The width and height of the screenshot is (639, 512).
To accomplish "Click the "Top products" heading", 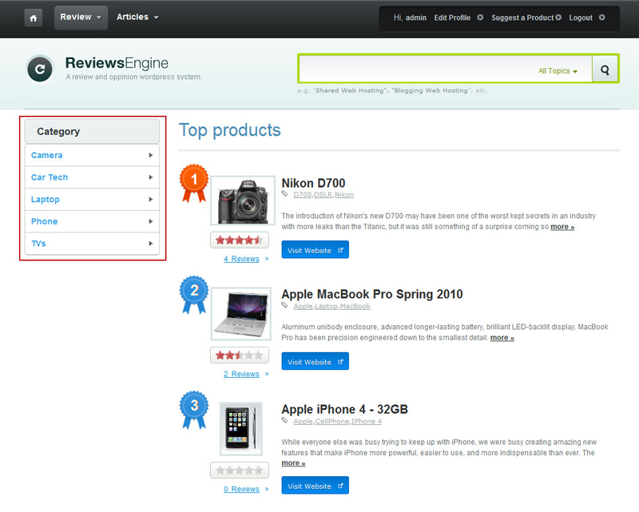I will point(230,130).
